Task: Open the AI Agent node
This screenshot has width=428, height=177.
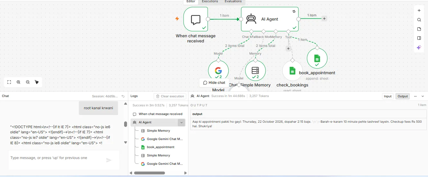Action: click(270, 19)
